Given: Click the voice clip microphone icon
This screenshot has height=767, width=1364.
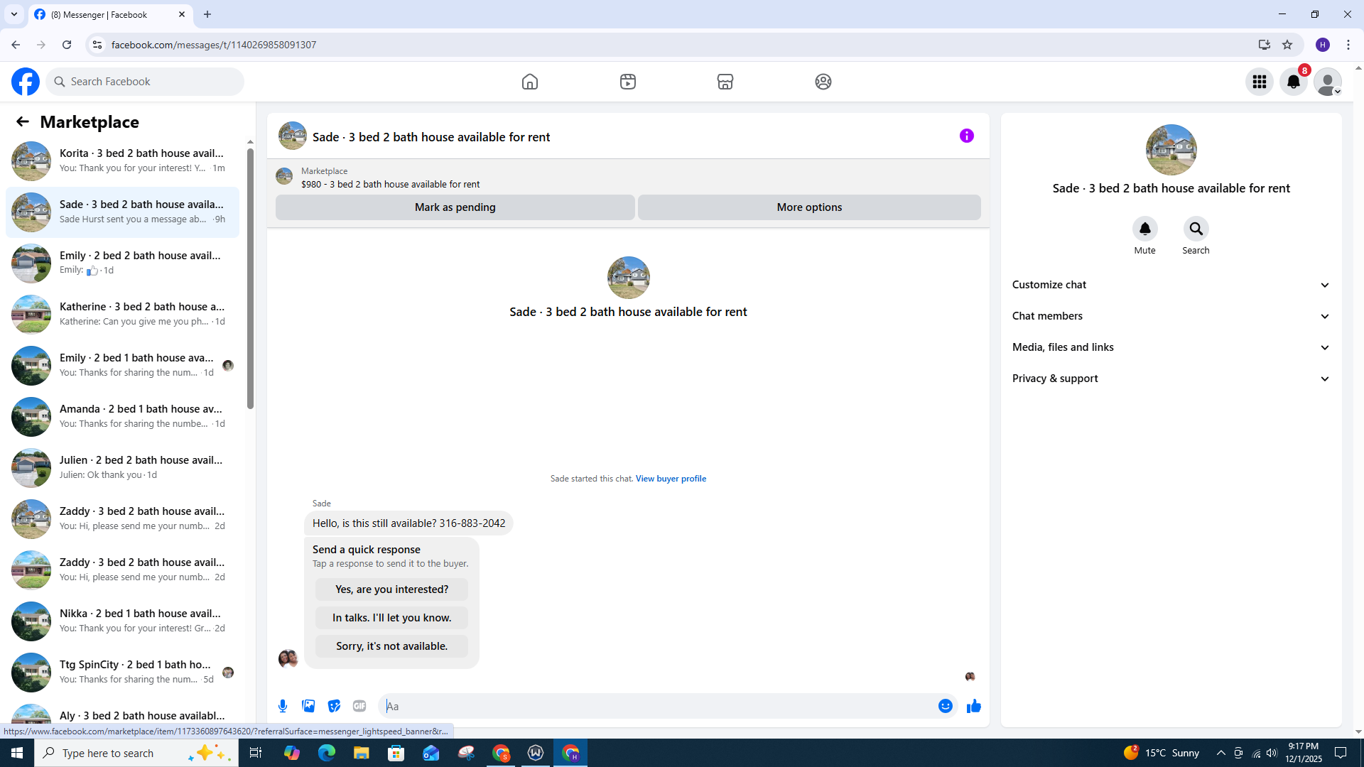Looking at the screenshot, I should click(x=283, y=706).
